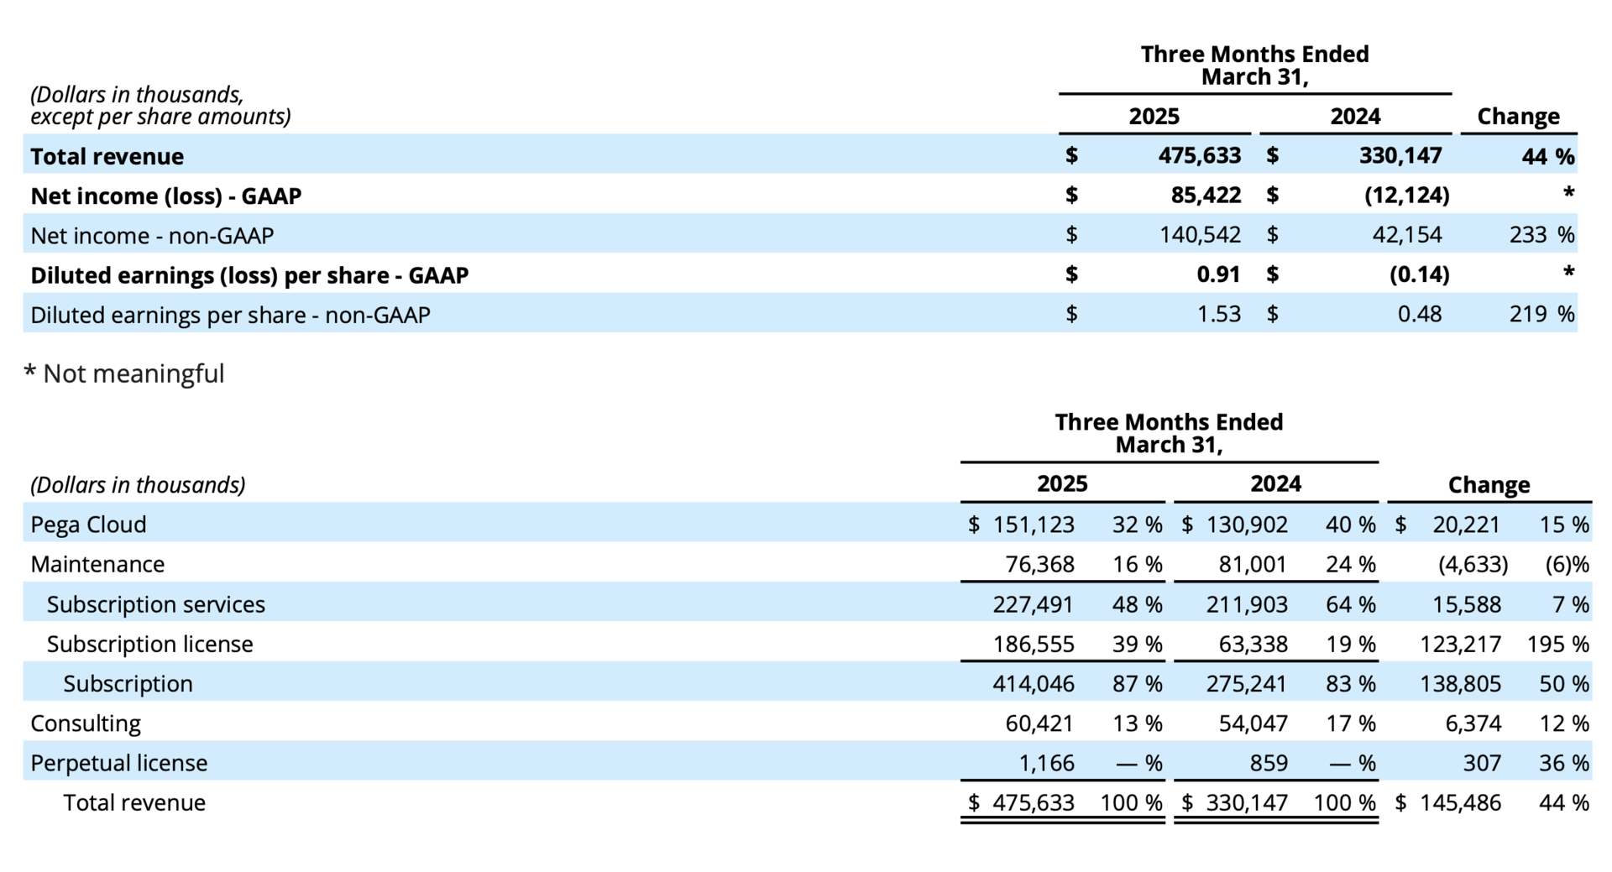Screen dimensions: 1612x872
Task: Click the 219 % change value
Action: coord(1541,315)
